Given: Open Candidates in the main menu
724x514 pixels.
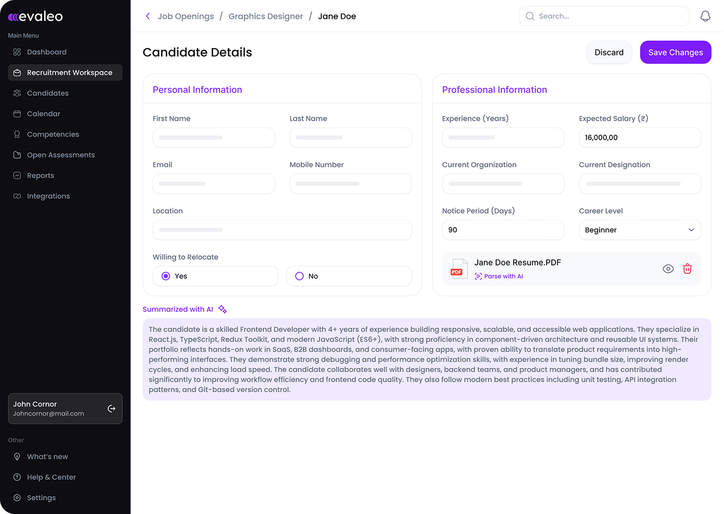Looking at the screenshot, I should point(48,93).
